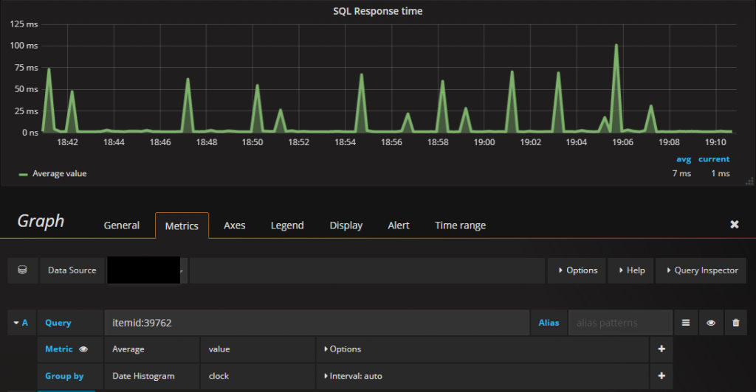Click the database icon beside Data Source

[x=22, y=270]
